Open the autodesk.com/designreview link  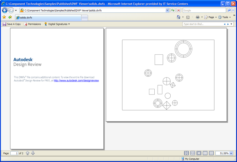tap(76, 81)
